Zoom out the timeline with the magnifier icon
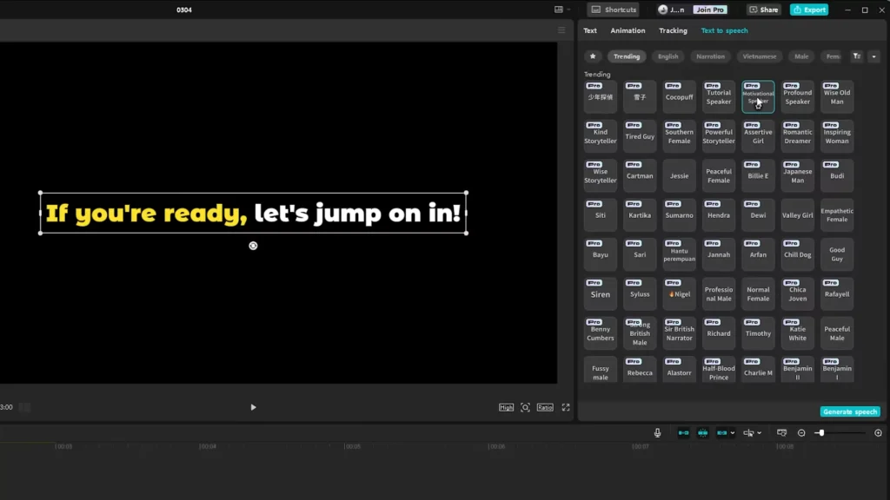 801,431
